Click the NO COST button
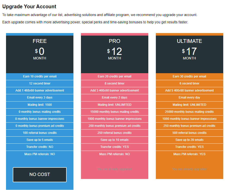This screenshot has height=190, width=228. [x=40, y=174]
